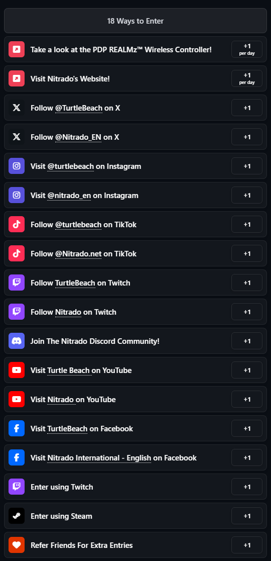Click the Facebook icon for TurtleBeach
This screenshot has height=561, width=271.
pyautogui.click(x=17, y=429)
